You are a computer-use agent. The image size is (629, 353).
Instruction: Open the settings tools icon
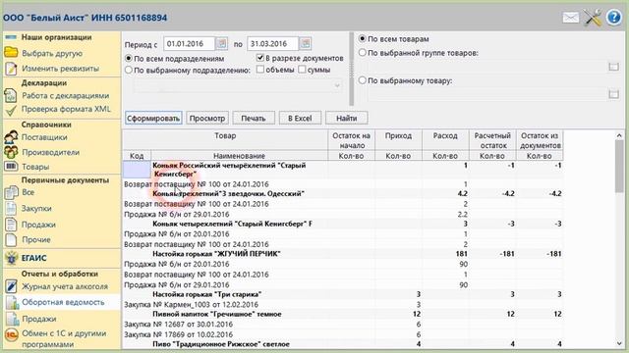(593, 18)
